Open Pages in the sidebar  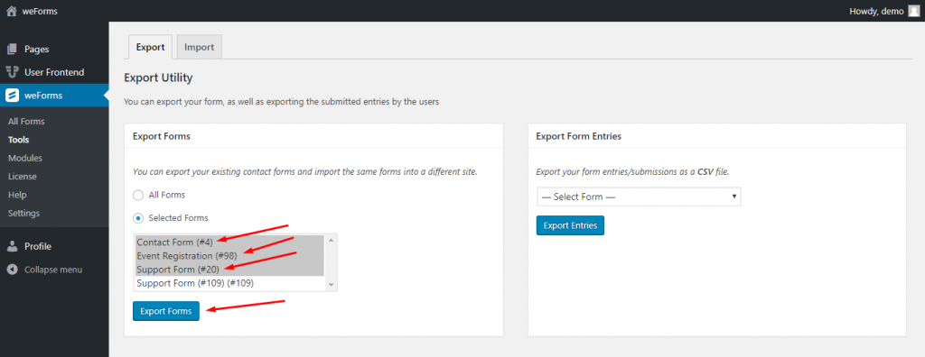(36, 50)
